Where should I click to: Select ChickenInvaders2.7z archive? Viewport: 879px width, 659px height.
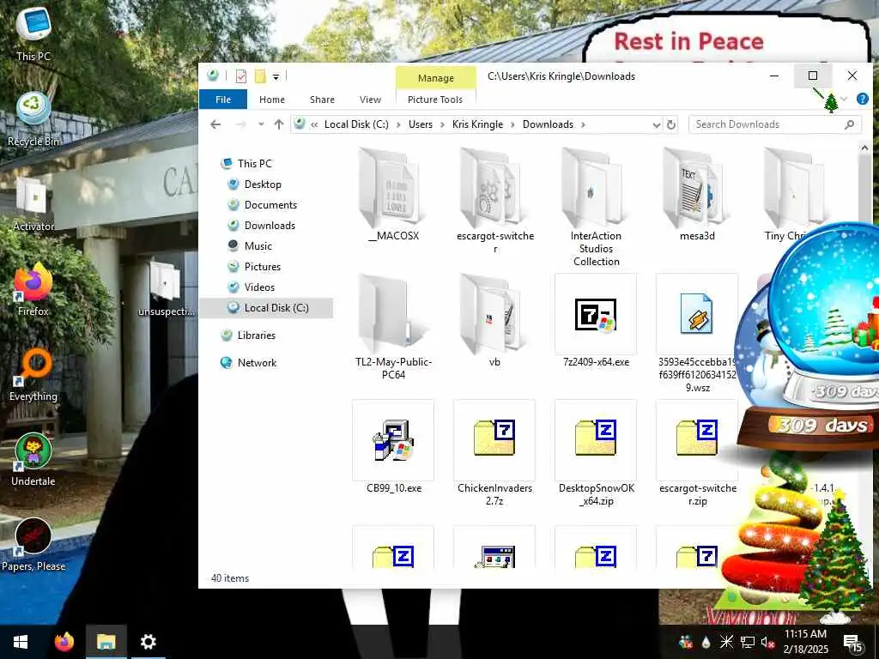coord(494,453)
